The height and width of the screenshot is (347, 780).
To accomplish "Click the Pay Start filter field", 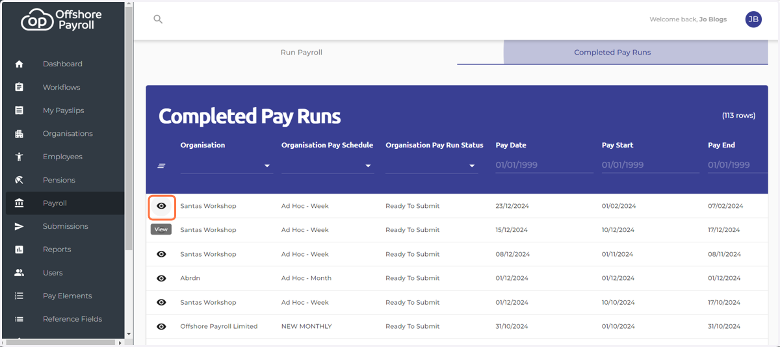I will 651,165.
